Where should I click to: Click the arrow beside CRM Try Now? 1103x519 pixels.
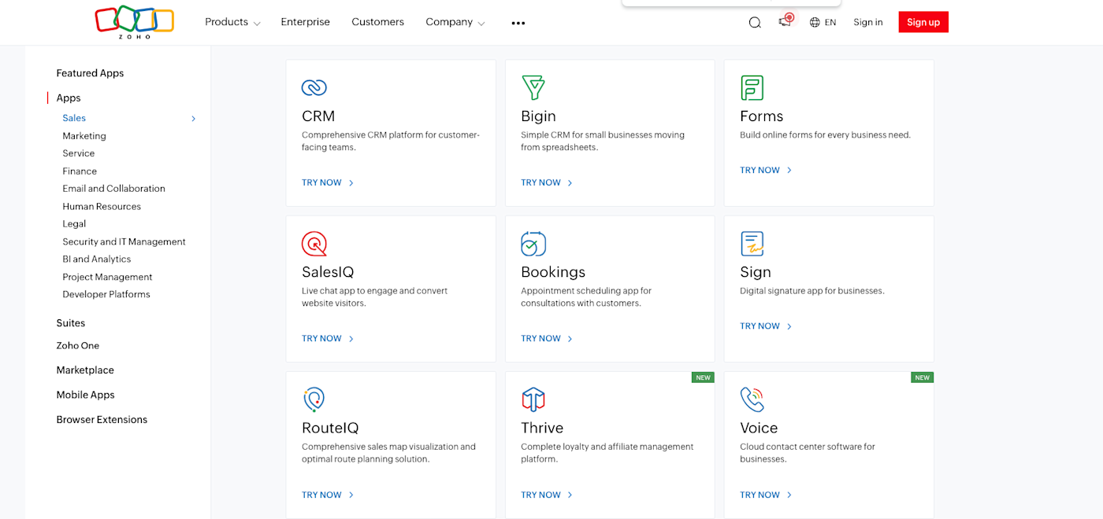[x=351, y=182]
